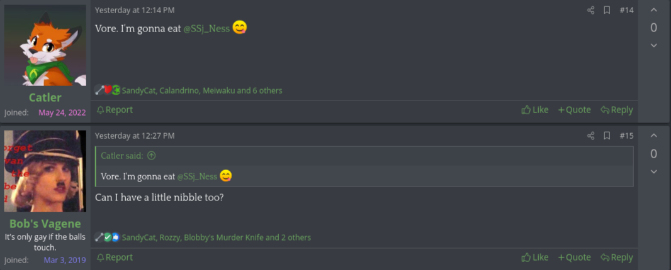Screen dimensions: 671x270
Task: Upvote post #15 with the up chevron
Action: [653, 136]
